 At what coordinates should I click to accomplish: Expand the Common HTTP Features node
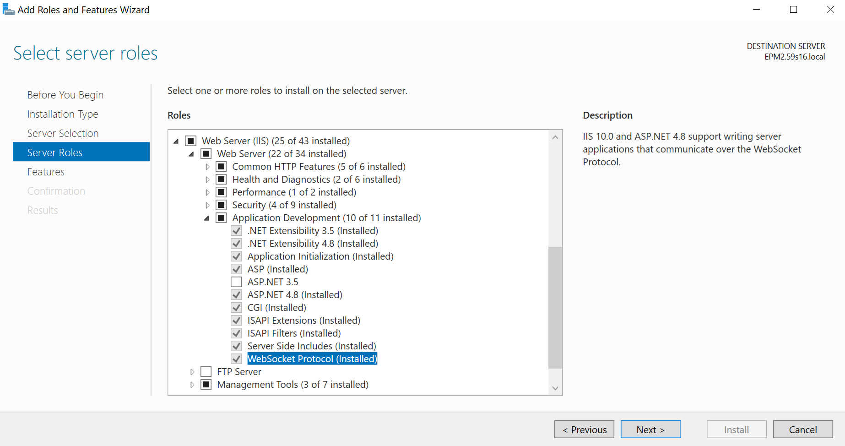[x=207, y=167]
